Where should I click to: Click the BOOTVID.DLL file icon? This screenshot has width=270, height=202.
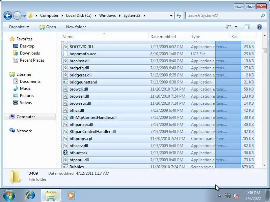pos(65,47)
